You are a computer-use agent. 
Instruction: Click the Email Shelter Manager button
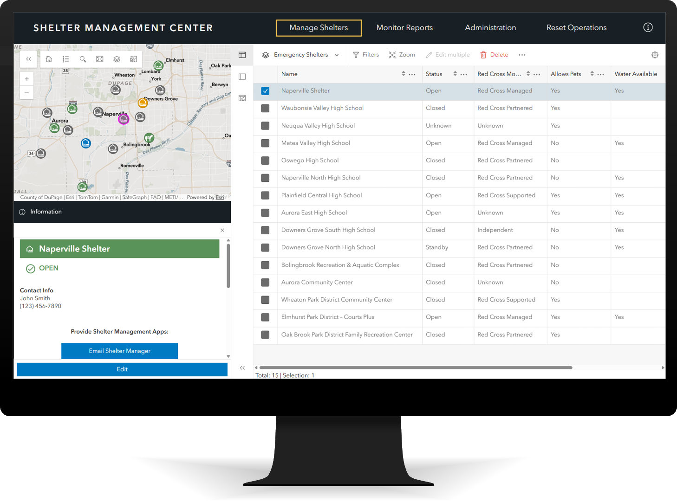119,351
